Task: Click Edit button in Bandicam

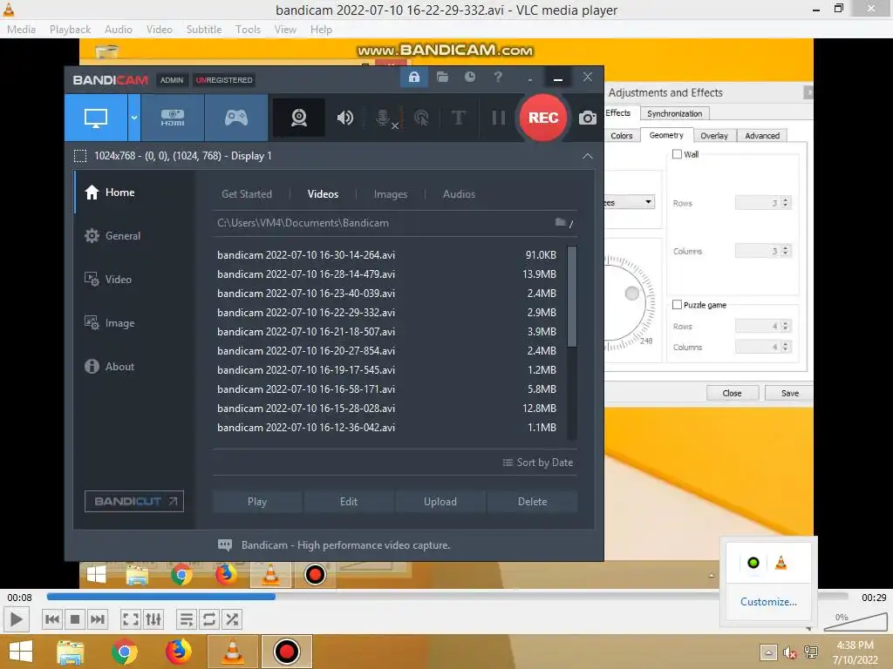Action: pyautogui.click(x=349, y=502)
